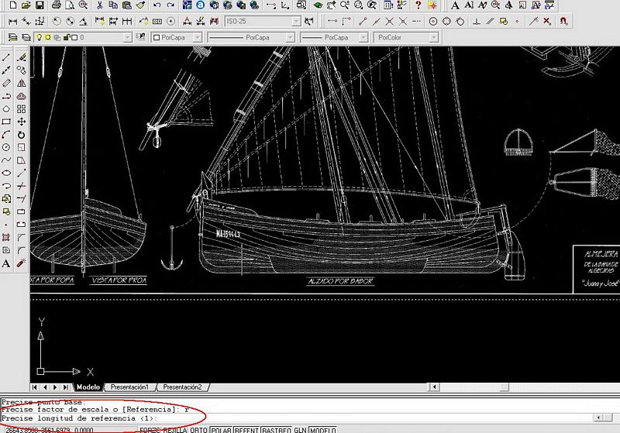Select the Copy object tool
Image resolution: width=620 pixels, height=433 pixels.
22,70
